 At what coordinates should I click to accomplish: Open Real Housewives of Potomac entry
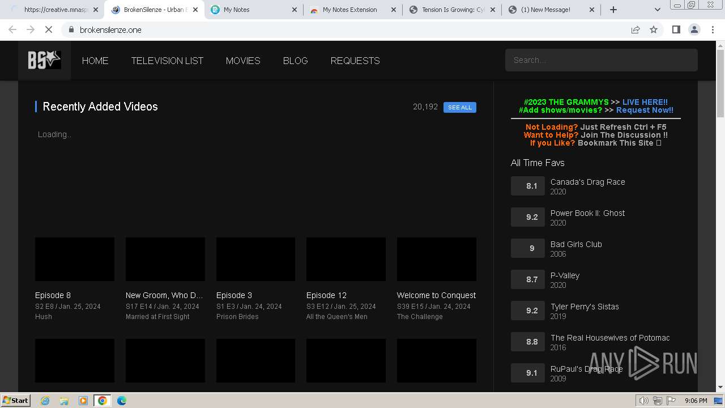610,338
